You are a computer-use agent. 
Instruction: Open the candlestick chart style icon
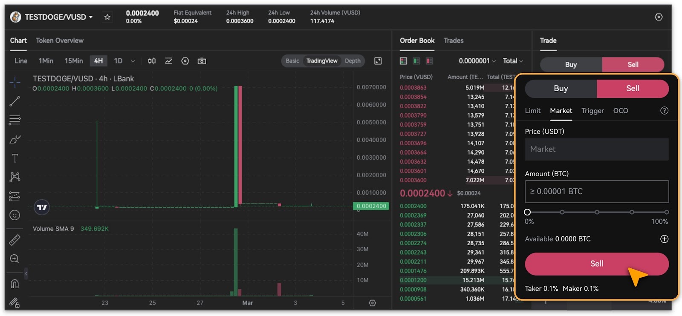[152, 61]
